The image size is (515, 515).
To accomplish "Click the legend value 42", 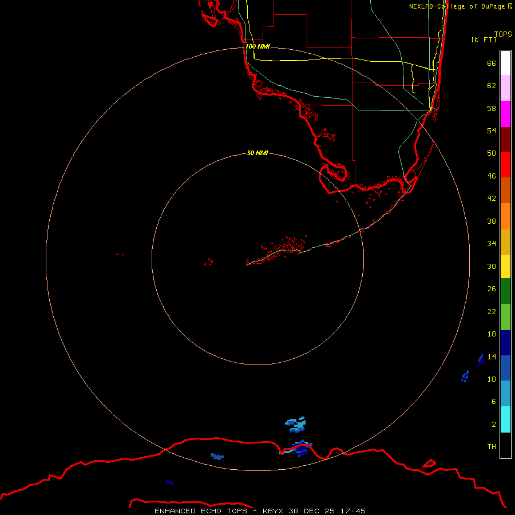I will click(492, 199).
